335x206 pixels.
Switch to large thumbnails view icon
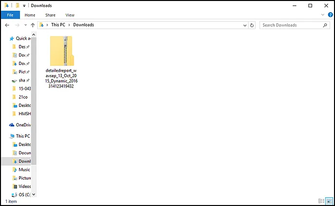329,201
